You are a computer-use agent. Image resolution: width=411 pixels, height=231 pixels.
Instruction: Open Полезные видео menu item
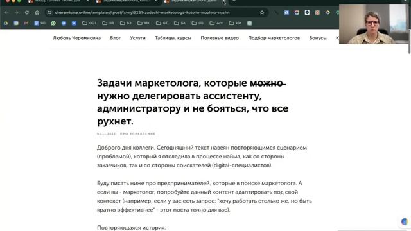click(x=220, y=38)
